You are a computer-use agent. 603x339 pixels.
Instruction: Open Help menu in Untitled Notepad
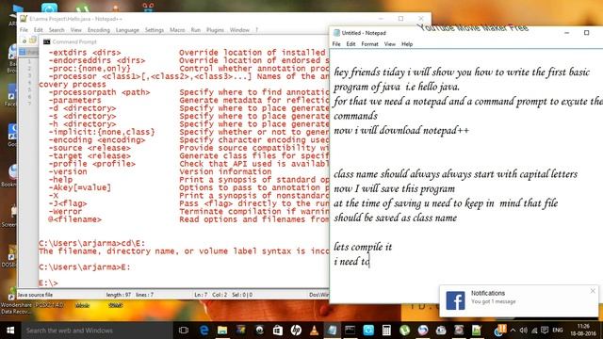[407, 44]
